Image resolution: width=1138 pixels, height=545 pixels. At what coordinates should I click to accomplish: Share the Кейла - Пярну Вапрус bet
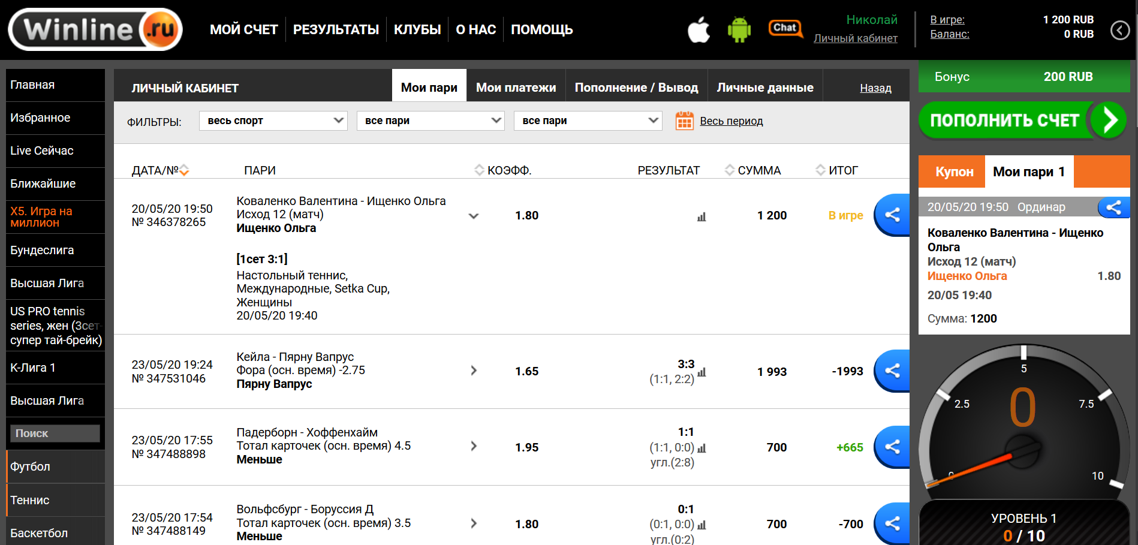coord(892,371)
